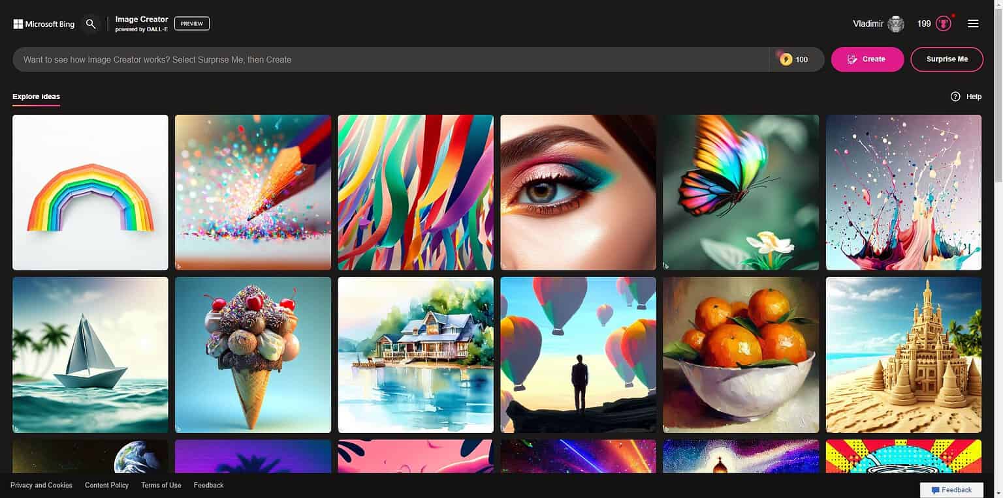Viewport: 1003px width, 498px height.
Task: Click the search magnifier icon
Action: pyautogui.click(x=91, y=23)
